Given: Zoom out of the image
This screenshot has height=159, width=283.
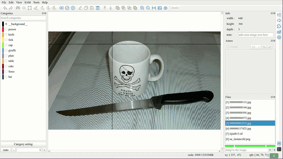Looking at the screenshot, I should coord(148,8).
